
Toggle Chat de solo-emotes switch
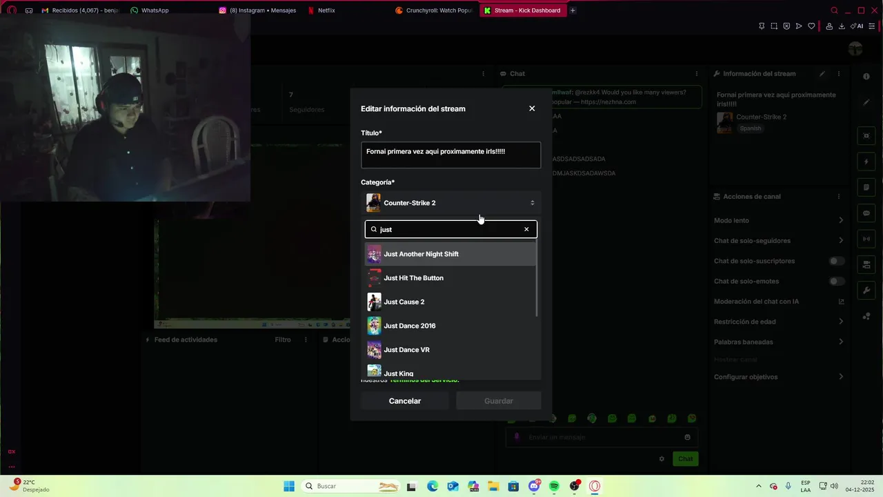pos(837,282)
